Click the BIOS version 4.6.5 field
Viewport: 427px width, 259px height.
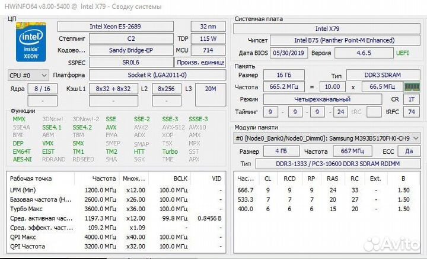364,53
